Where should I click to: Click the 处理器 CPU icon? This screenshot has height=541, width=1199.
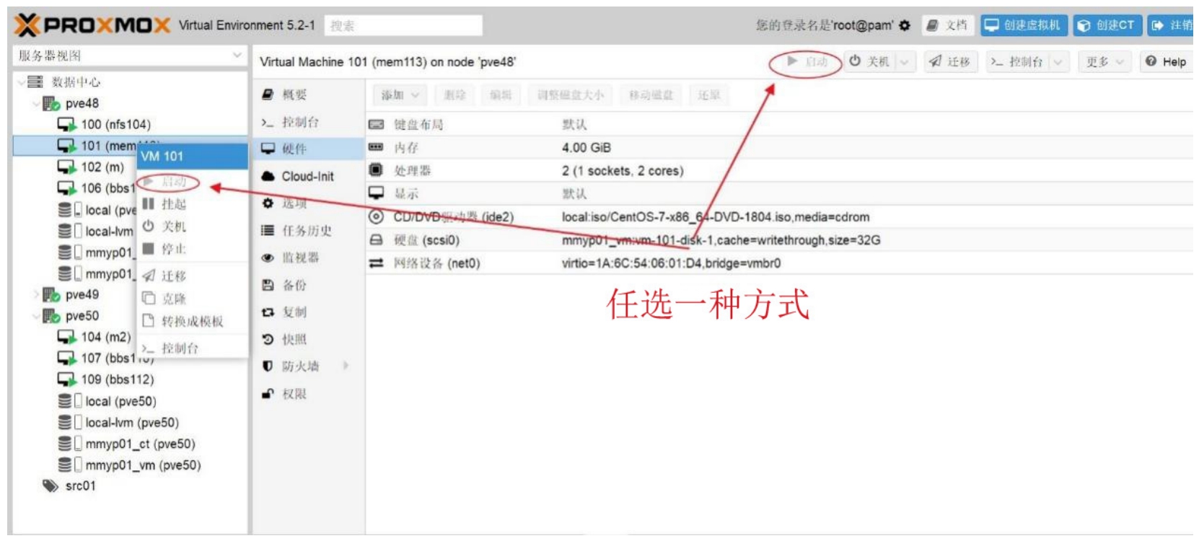376,170
